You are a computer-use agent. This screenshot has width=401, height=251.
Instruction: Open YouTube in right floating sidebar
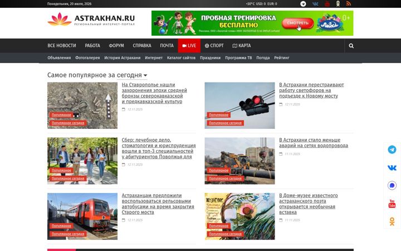[x=392, y=204]
